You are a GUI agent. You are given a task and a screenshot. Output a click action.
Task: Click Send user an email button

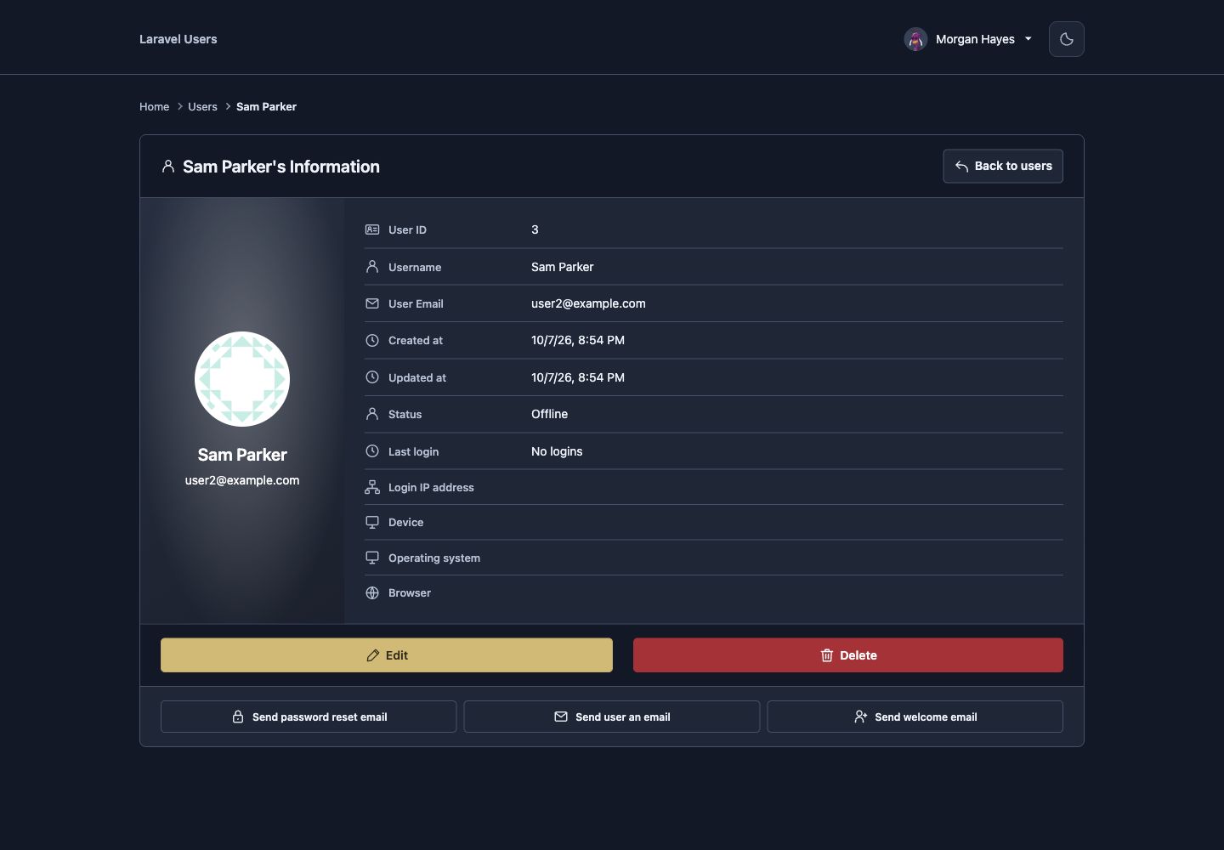pyautogui.click(x=612, y=717)
